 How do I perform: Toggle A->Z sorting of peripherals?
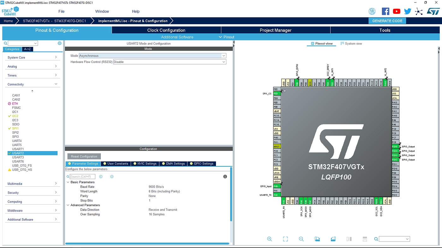click(x=27, y=49)
